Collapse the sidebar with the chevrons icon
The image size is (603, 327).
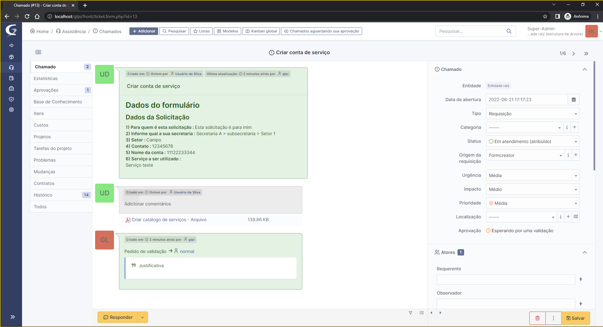coord(12,317)
